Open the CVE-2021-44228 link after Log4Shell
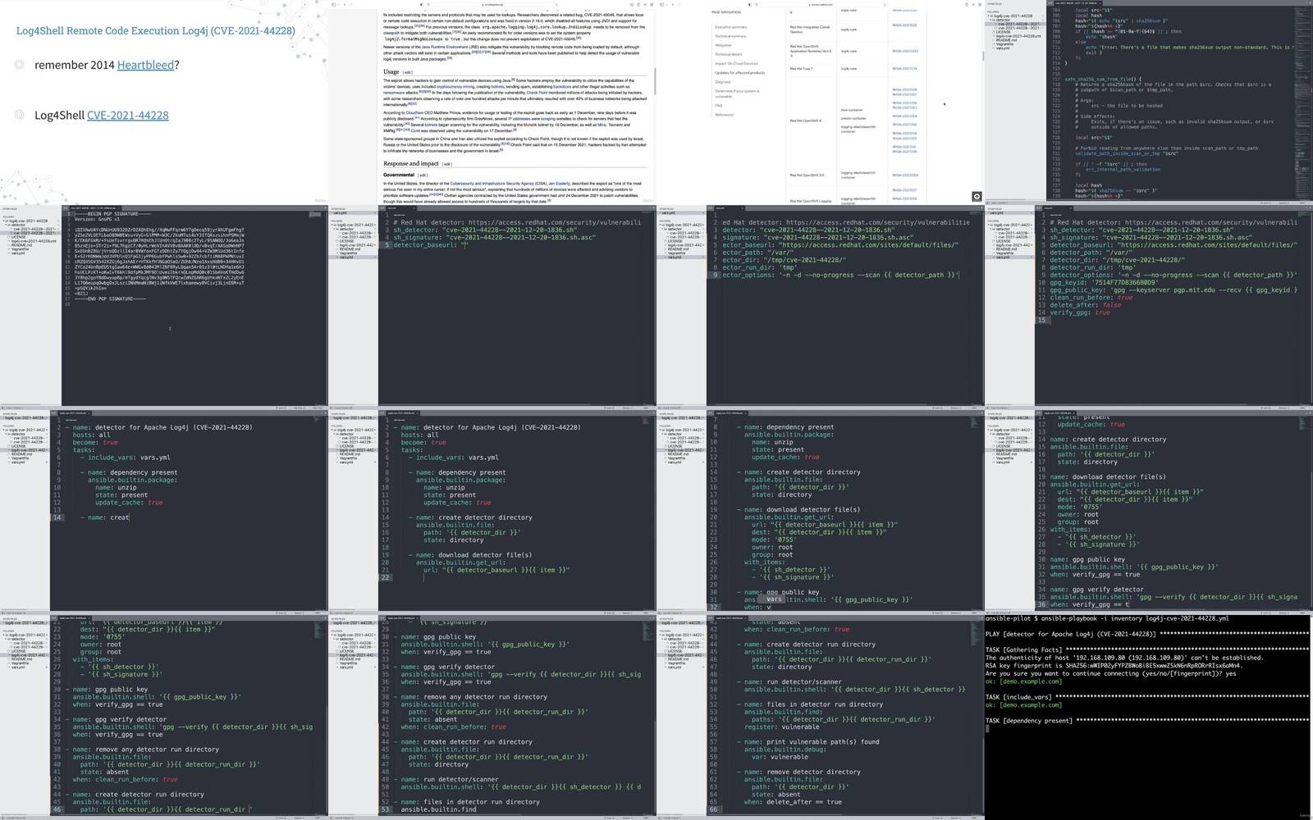 click(127, 115)
